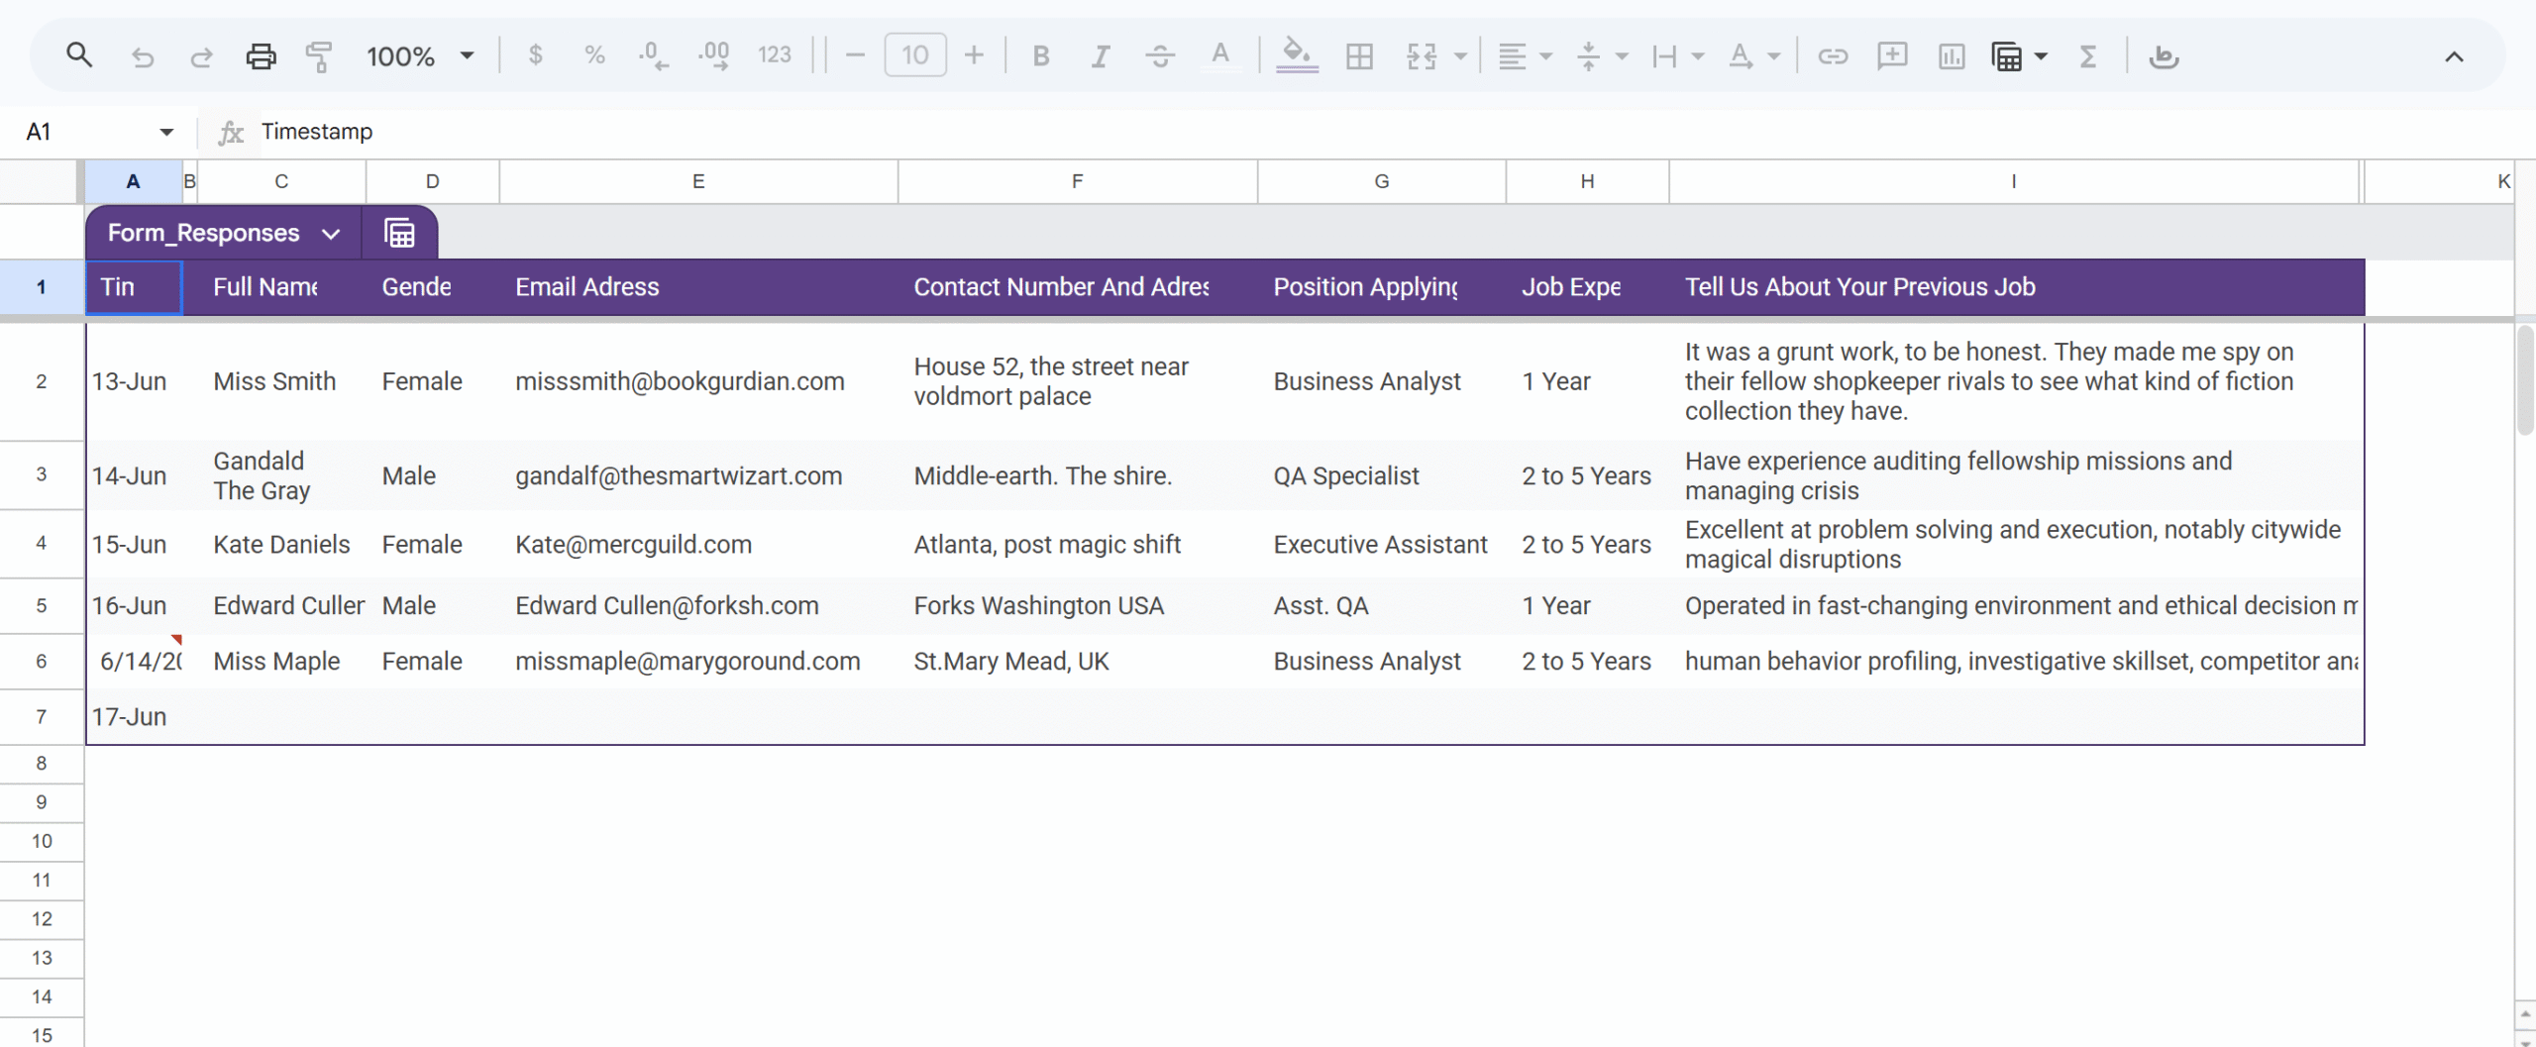The image size is (2536, 1047).
Task: Toggle strikethrough formatting
Action: click(1160, 56)
